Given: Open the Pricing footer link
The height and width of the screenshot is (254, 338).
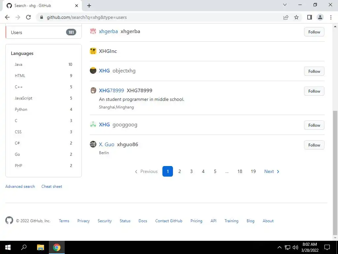Looking at the screenshot, I should pos(196,221).
